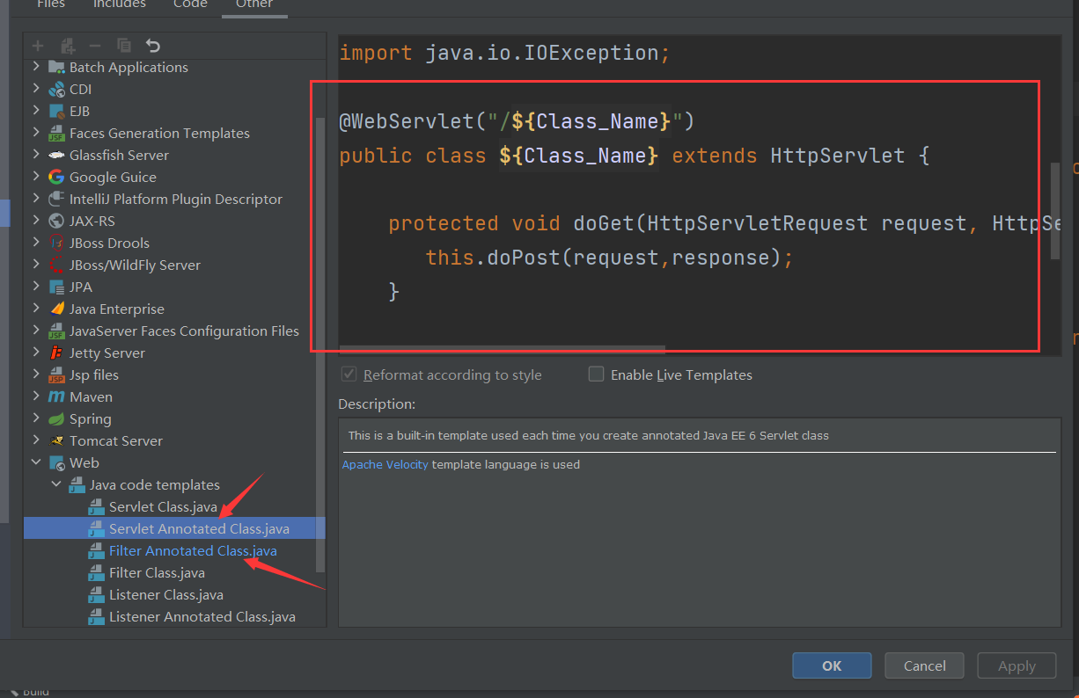Screen dimensions: 1079x698
Task: Click the Tomcat Server icon
Action: coord(55,440)
